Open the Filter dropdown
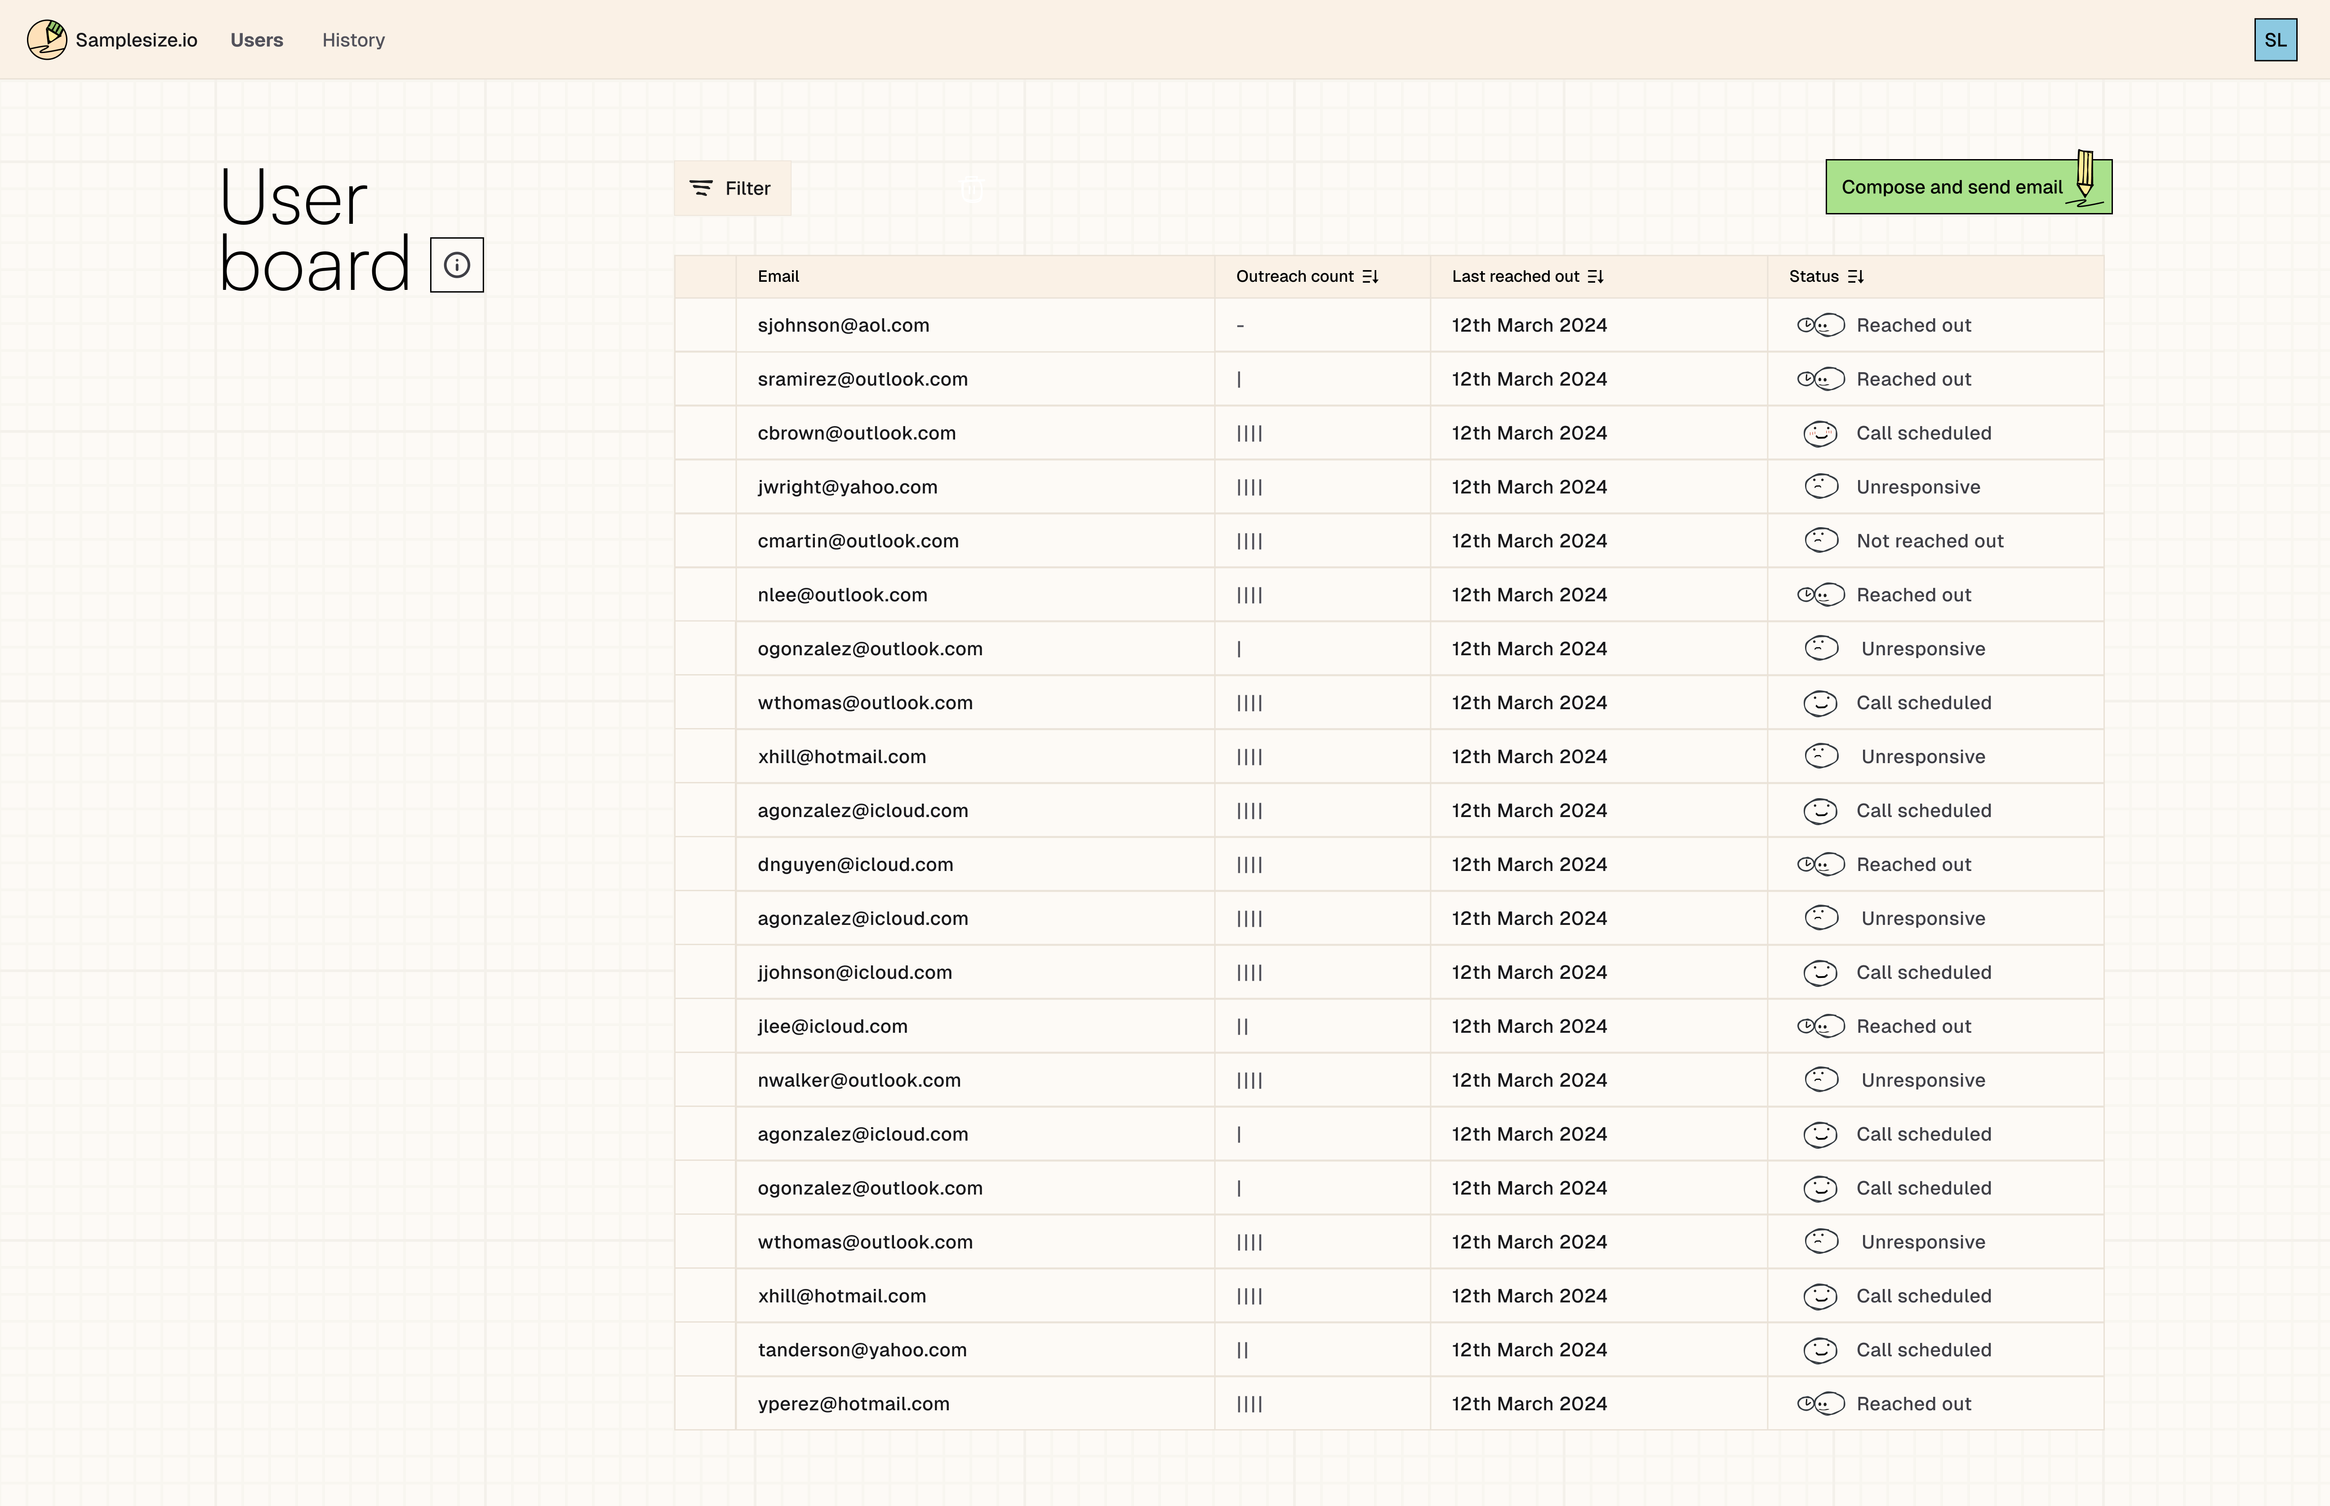 pyautogui.click(x=731, y=189)
